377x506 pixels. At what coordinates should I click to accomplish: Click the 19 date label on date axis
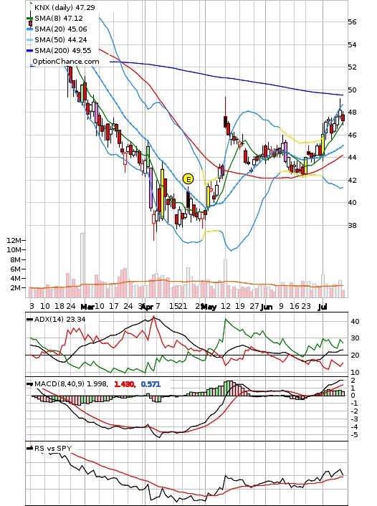click(240, 306)
